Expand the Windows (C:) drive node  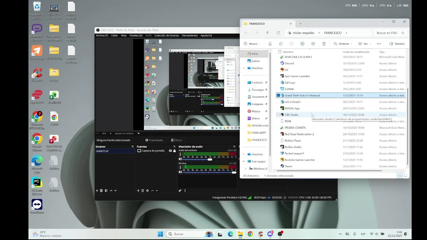(x=246, y=169)
